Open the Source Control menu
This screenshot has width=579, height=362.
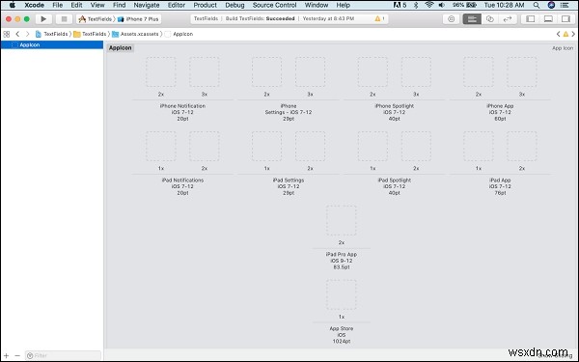tap(274, 5)
